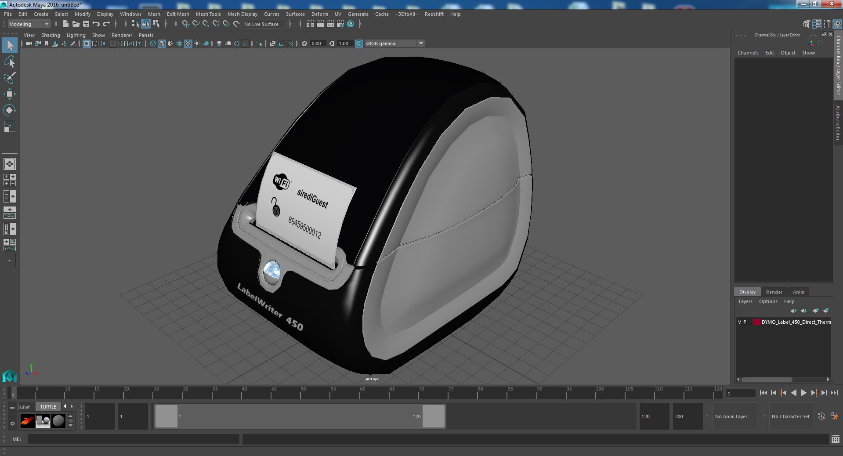Viewport: 843px width, 456px height.
Task: Activate the Rotate tool in toolbox
Action: [10, 110]
